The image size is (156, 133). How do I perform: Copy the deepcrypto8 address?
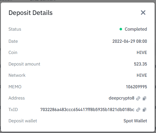[144, 98]
